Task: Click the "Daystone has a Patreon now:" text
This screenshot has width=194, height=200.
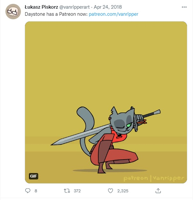Action: click(56, 14)
